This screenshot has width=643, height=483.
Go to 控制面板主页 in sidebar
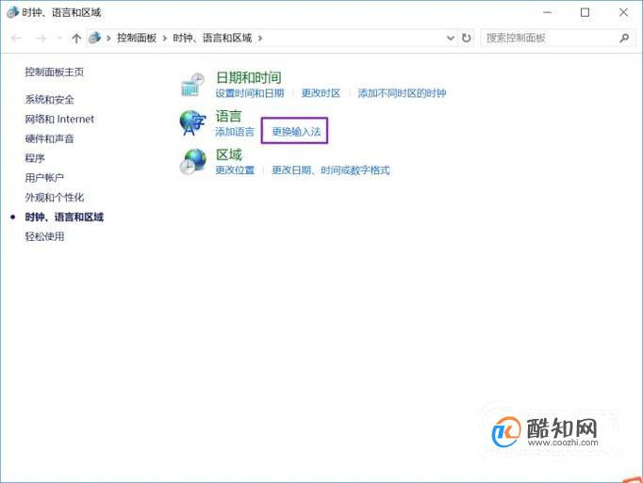click(54, 72)
